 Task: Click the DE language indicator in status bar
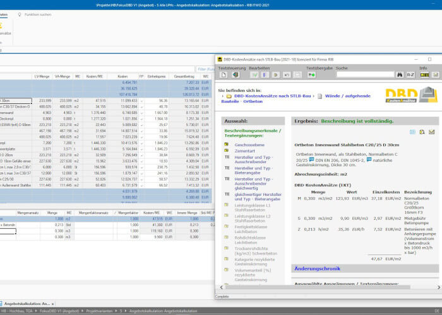tap(437, 311)
